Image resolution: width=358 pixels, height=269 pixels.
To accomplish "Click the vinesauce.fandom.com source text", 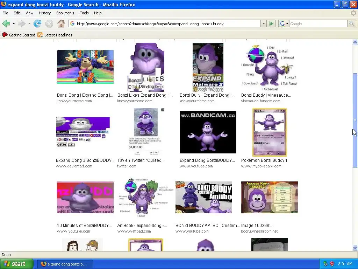I will (260, 101).
